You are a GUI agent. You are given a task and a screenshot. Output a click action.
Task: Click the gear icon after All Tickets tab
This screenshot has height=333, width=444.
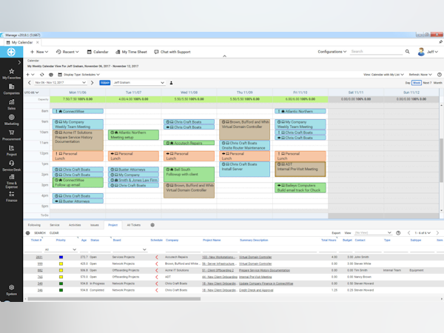pyautogui.click(x=152, y=225)
